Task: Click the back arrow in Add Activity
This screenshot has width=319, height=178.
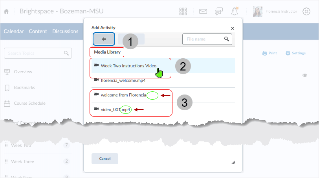Action: 104,39
